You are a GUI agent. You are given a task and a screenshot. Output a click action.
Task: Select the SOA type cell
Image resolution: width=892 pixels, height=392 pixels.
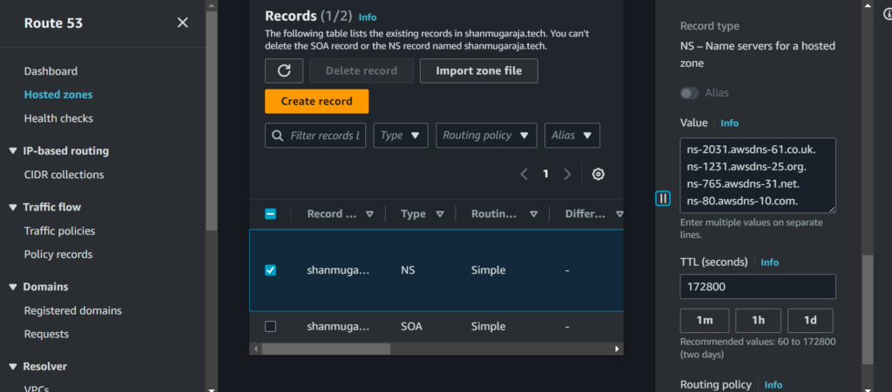[x=411, y=326]
